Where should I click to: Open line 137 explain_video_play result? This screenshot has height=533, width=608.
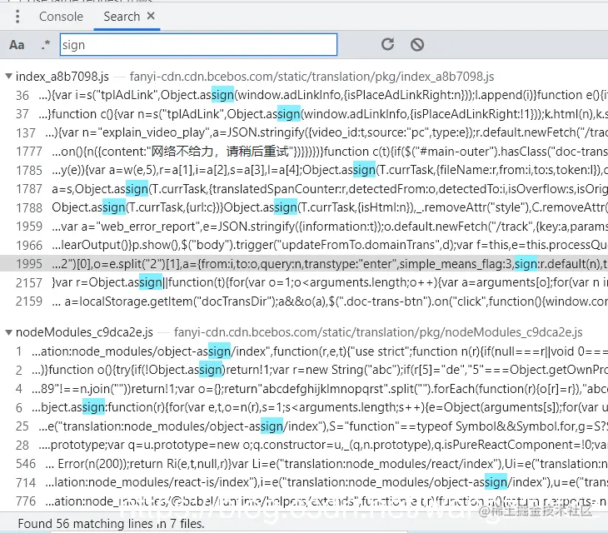(304, 132)
